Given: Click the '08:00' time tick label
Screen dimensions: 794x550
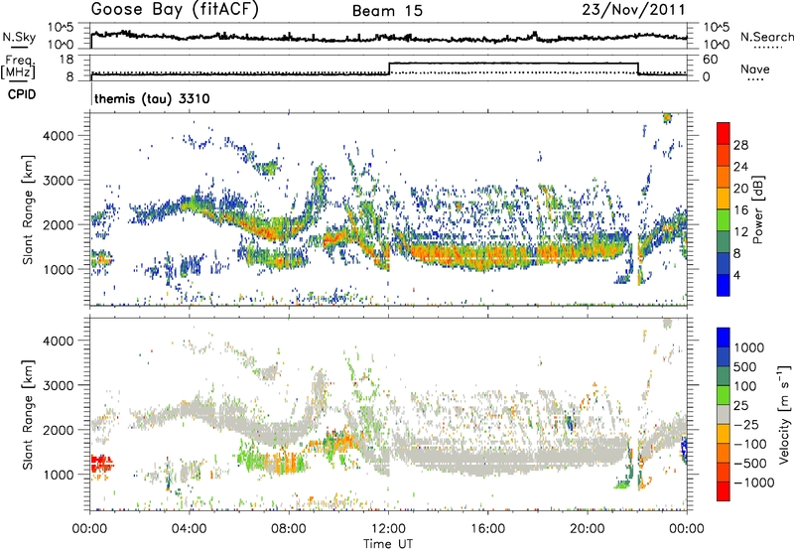Looking at the screenshot, I should tap(289, 529).
